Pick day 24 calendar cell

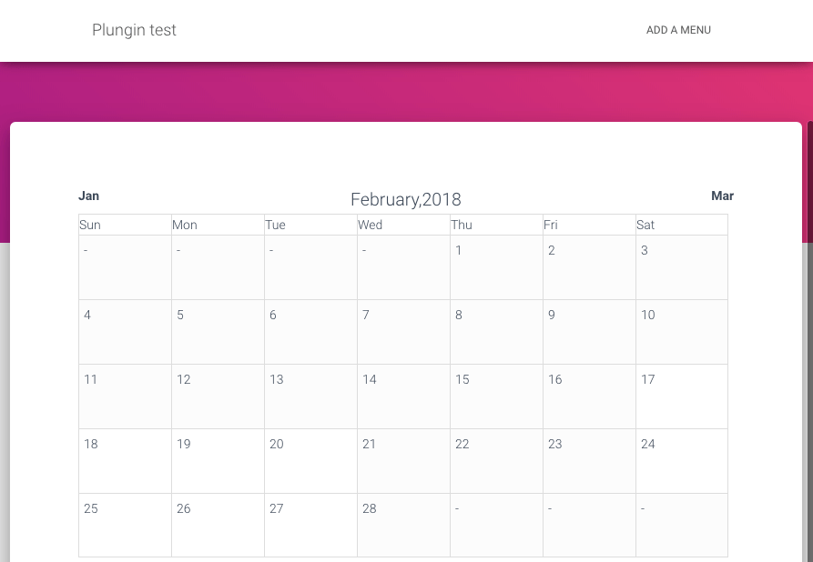682,461
